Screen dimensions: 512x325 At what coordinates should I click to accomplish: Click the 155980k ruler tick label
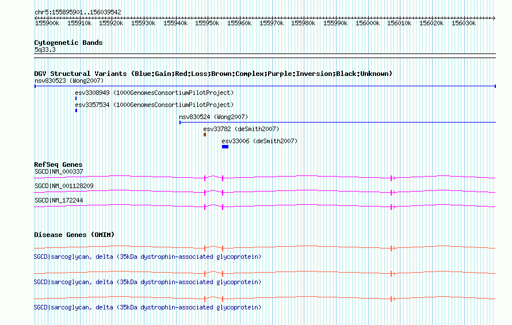[303, 23]
